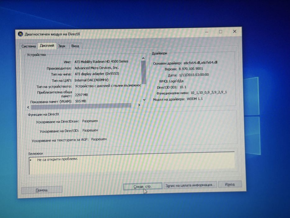The image size is (290, 218).
Task: Switch to the Система tab
Action: coord(29,46)
